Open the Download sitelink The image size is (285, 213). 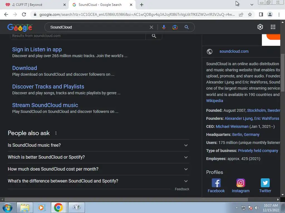click(24, 68)
